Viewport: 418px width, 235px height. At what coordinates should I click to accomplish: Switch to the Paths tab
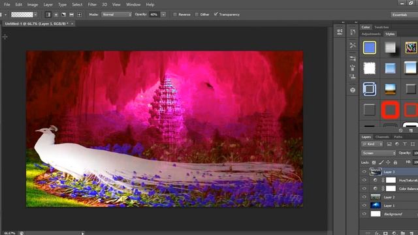398,137
